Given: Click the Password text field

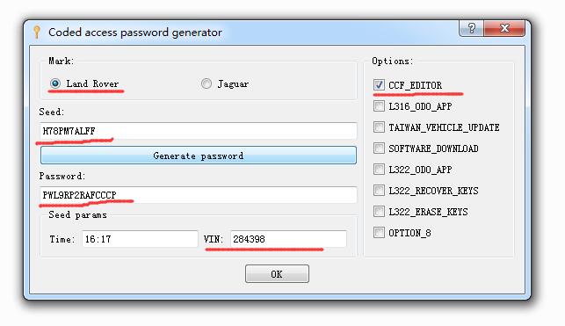Looking at the screenshot, I should 199,195.
